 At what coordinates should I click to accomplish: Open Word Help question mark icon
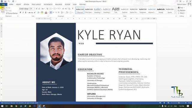pyautogui.click(x=177, y=1)
